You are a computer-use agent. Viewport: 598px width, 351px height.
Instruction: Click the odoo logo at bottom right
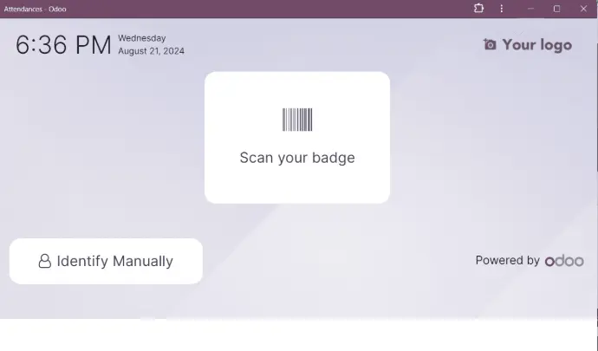click(x=564, y=261)
